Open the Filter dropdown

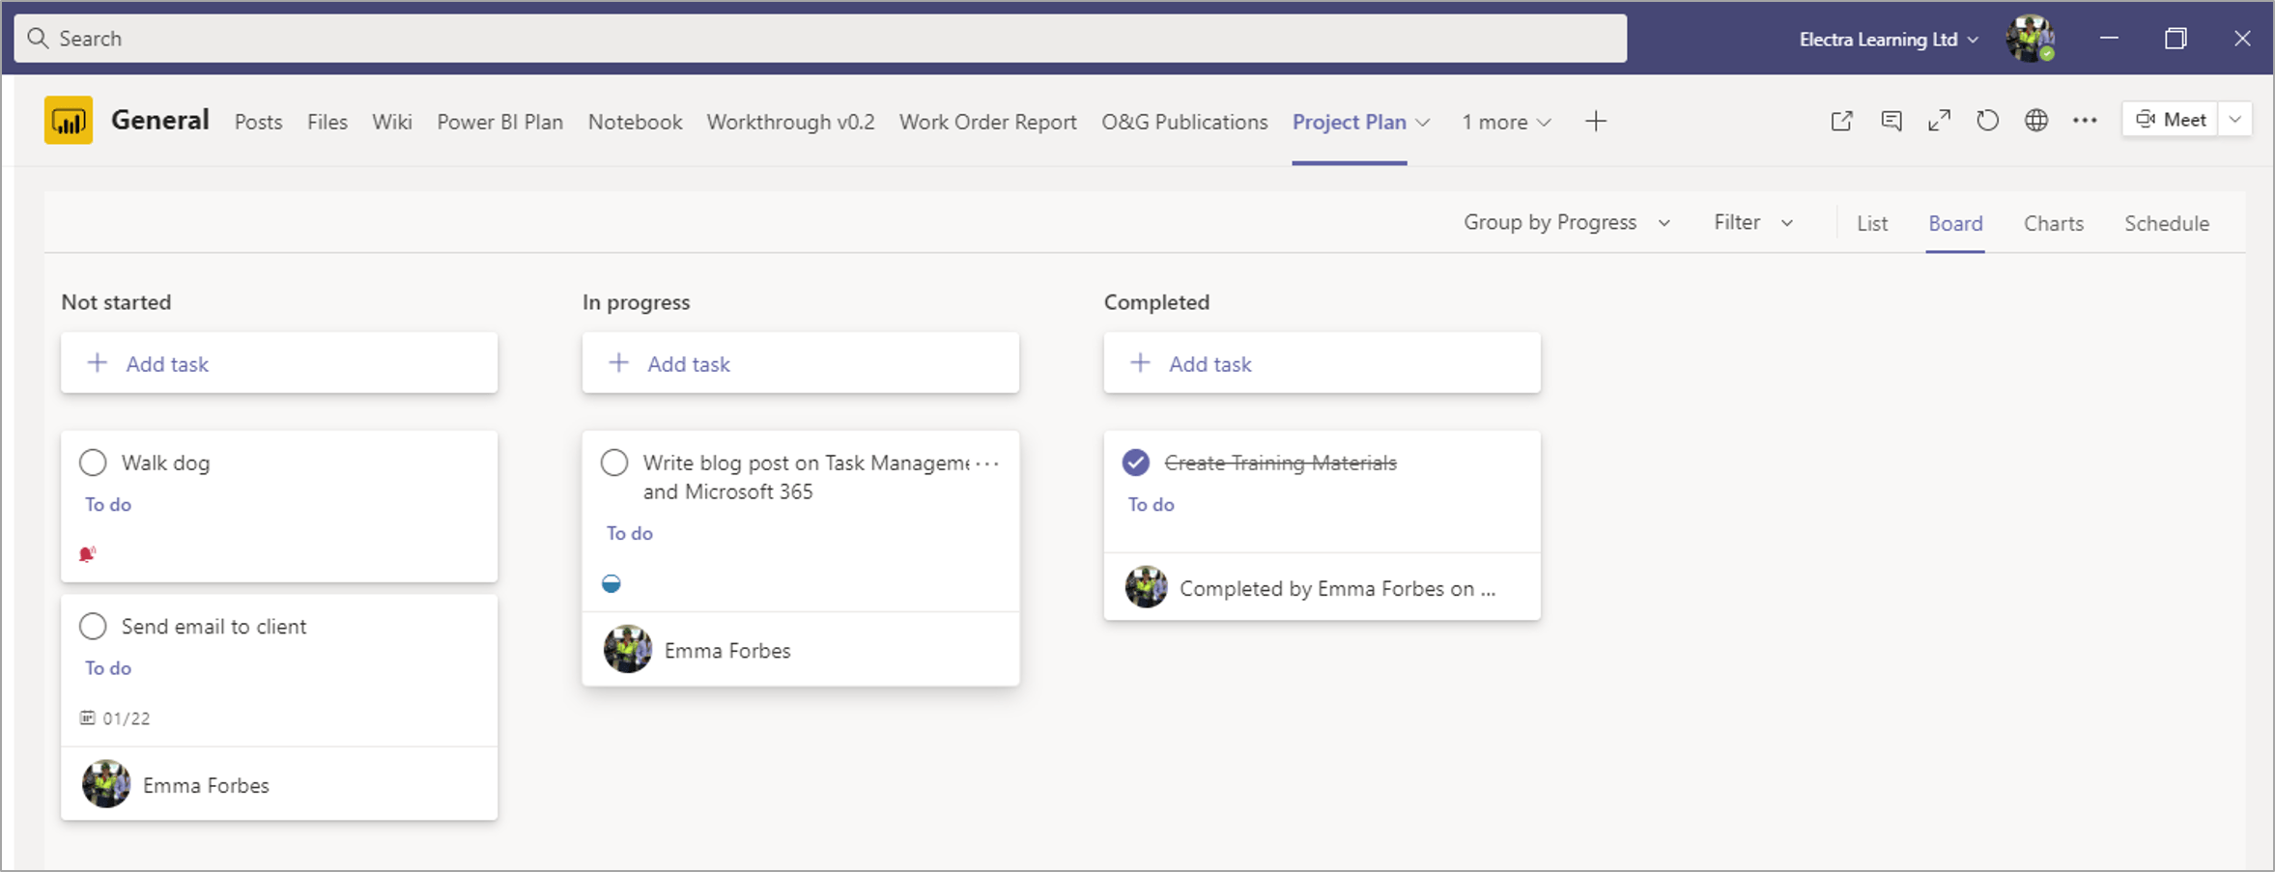coord(1753,222)
